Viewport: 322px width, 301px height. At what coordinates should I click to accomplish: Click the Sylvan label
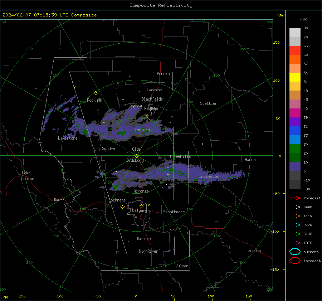pos(137,106)
